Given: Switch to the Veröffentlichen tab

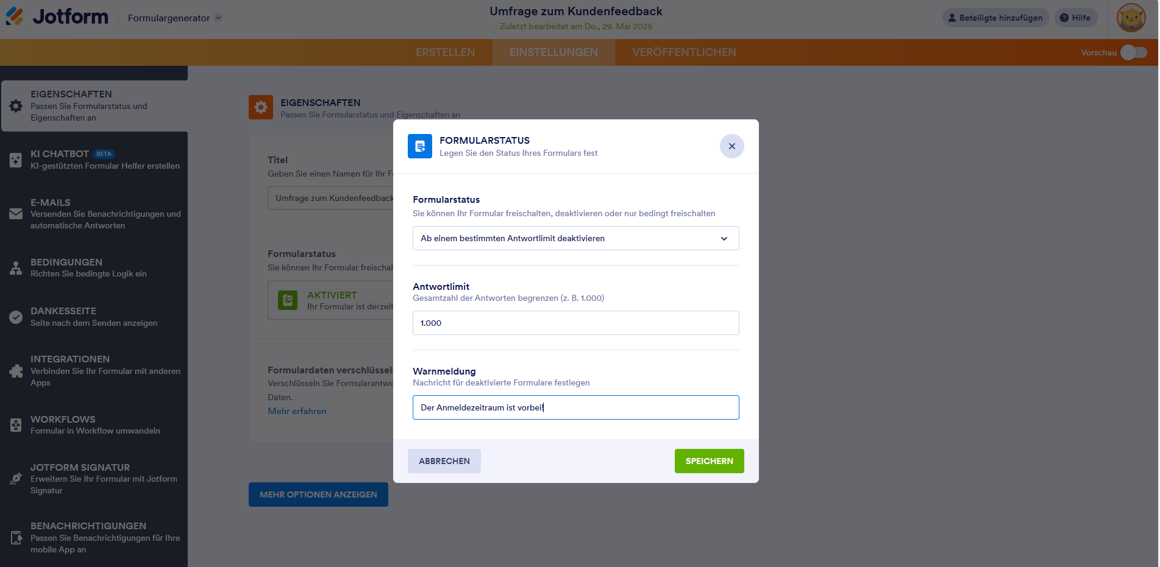Looking at the screenshot, I should pos(684,52).
